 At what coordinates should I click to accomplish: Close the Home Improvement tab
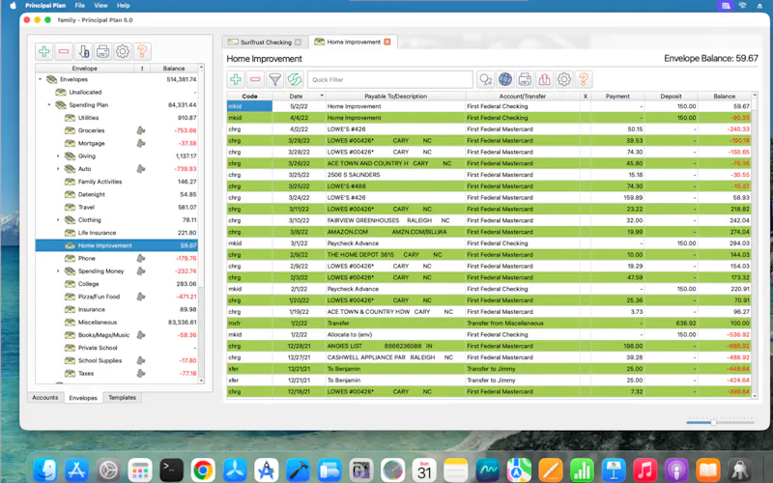click(387, 42)
